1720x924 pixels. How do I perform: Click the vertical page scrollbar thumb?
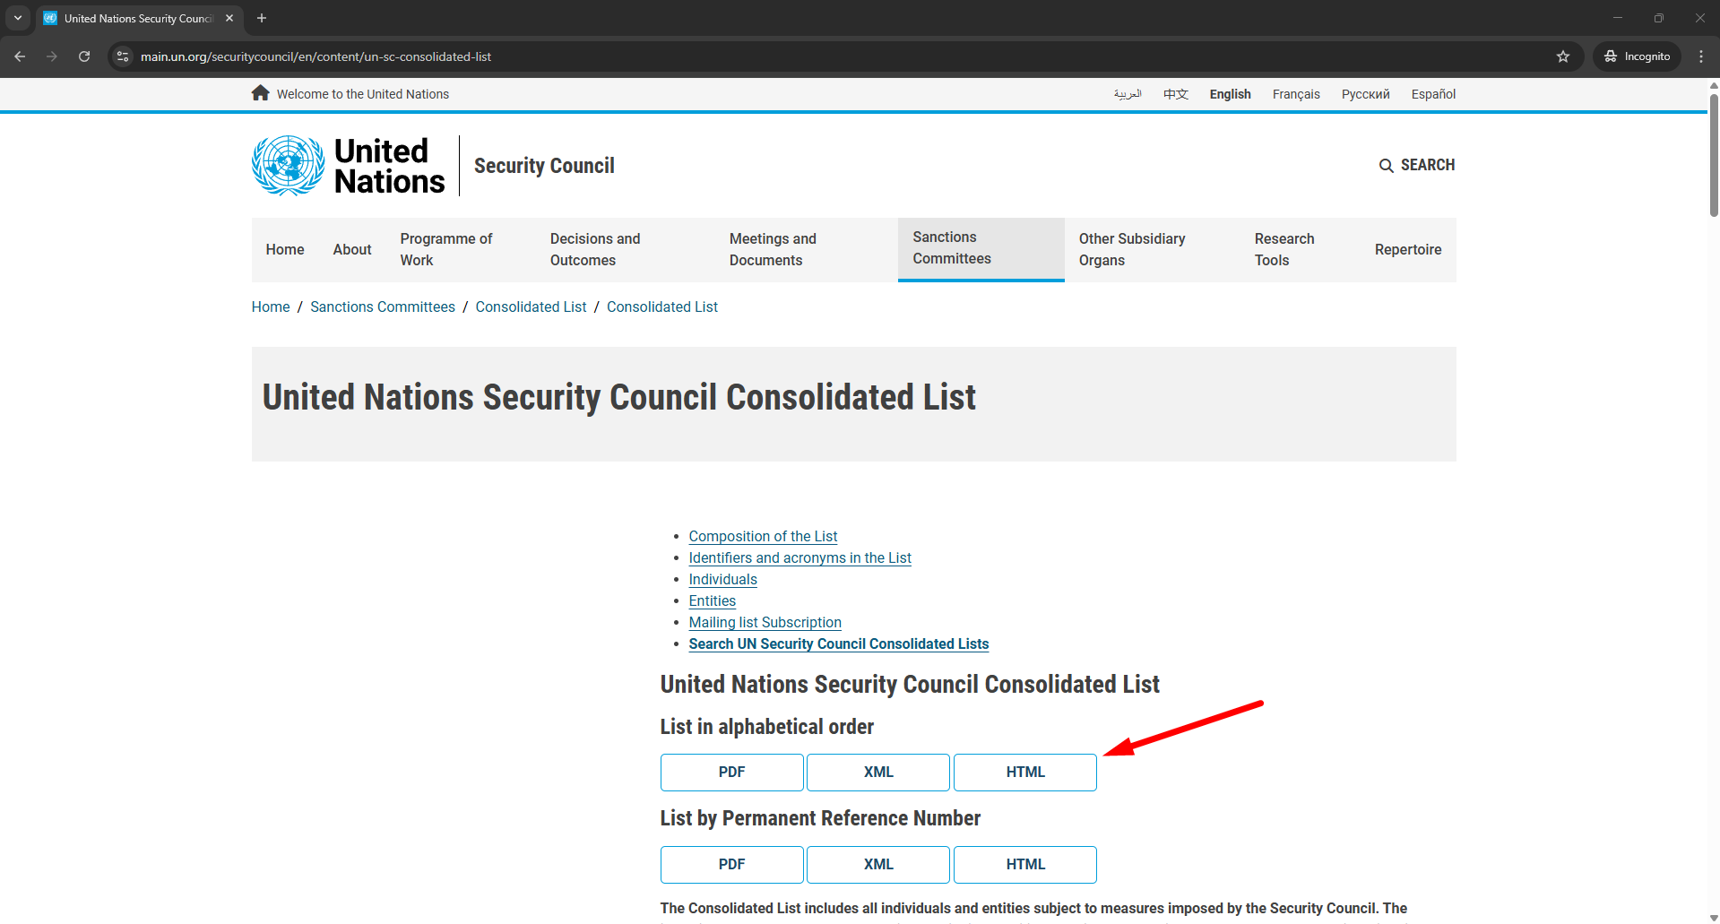pyautogui.click(x=1714, y=154)
